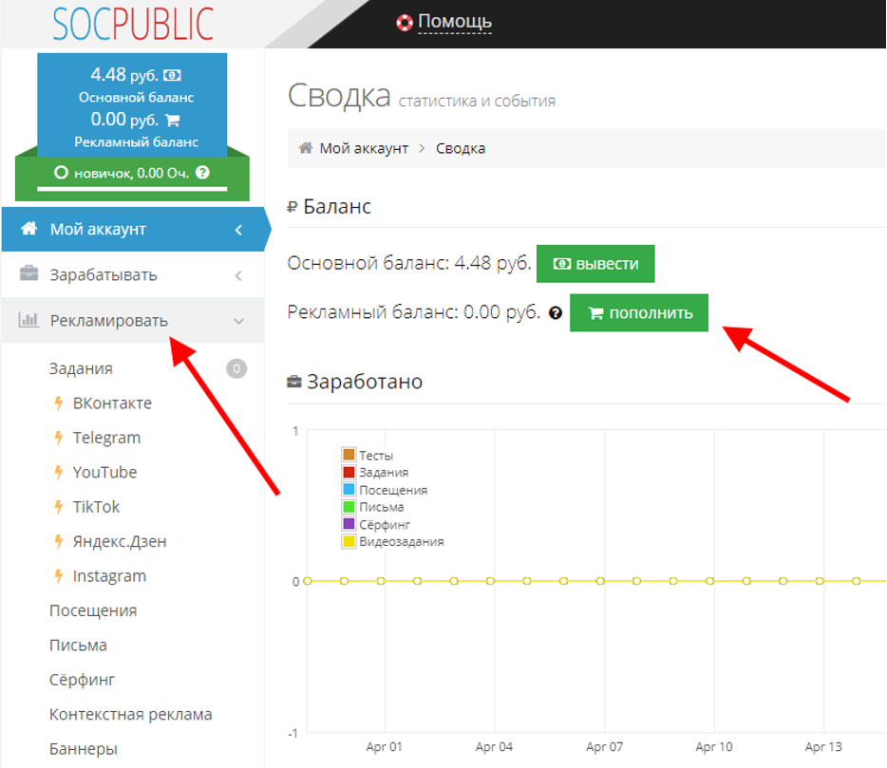Click the first data point on the chart
Image resolution: width=887 pixels, height=768 pixels.
[308, 581]
